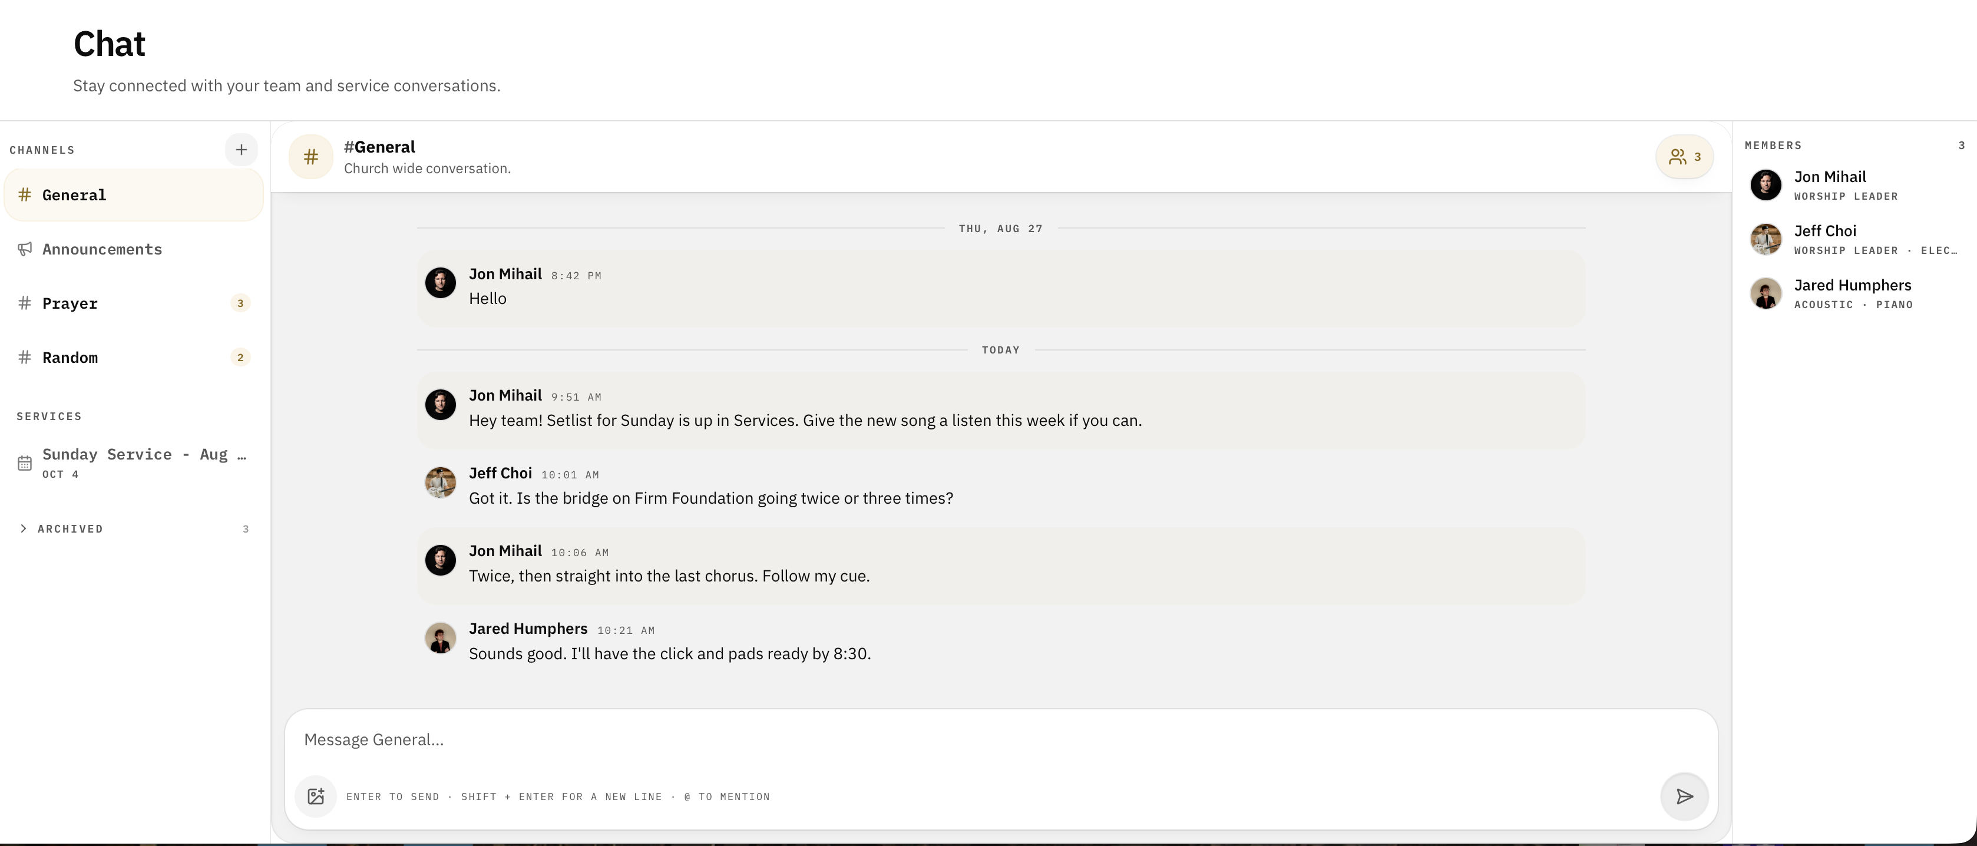Switch to the Random channel
Viewport: 1977px width, 846px height.
[x=134, y=357]
